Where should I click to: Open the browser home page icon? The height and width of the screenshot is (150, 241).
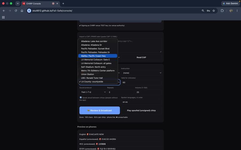pos(22,11)
